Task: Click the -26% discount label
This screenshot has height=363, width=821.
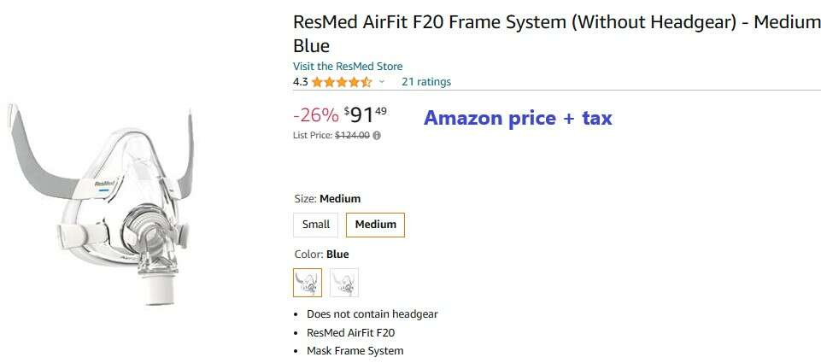Action: pyautogui.click(x=316, y=115)
